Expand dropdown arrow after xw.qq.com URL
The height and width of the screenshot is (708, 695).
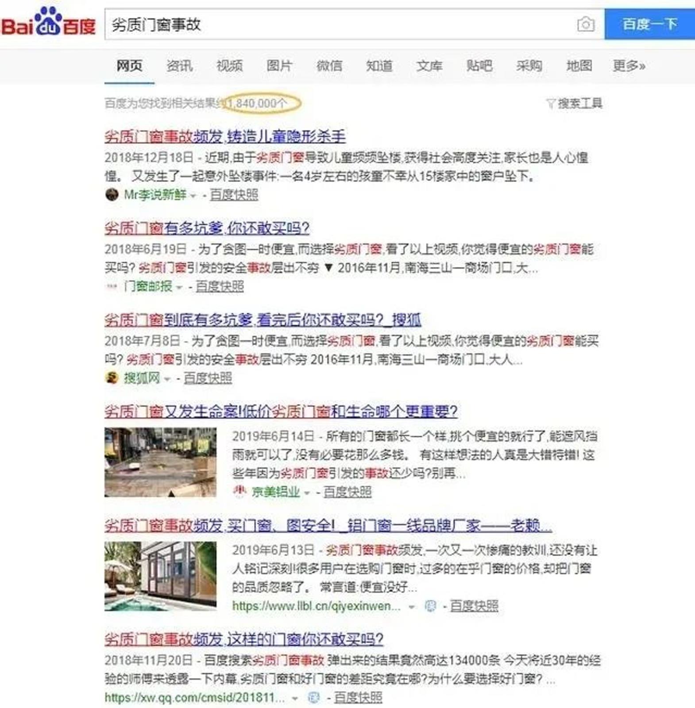[x=295, y=699]
